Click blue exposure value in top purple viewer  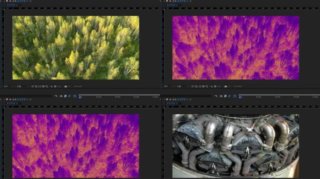click(219, 86)
